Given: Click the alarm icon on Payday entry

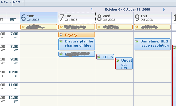Looking at the screenshot, I should 61,35.
